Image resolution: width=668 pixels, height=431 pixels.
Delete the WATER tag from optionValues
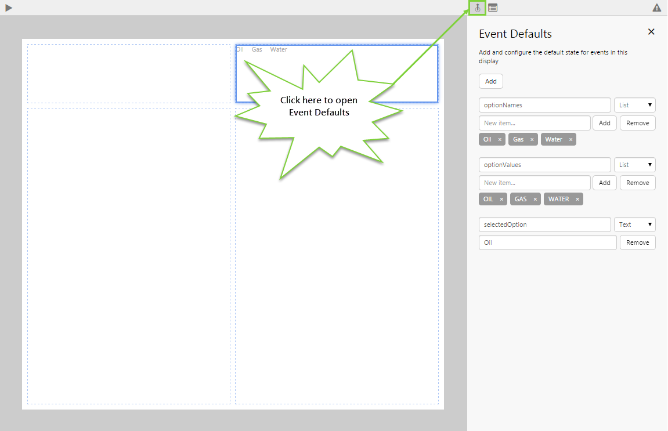click(577, 200)
